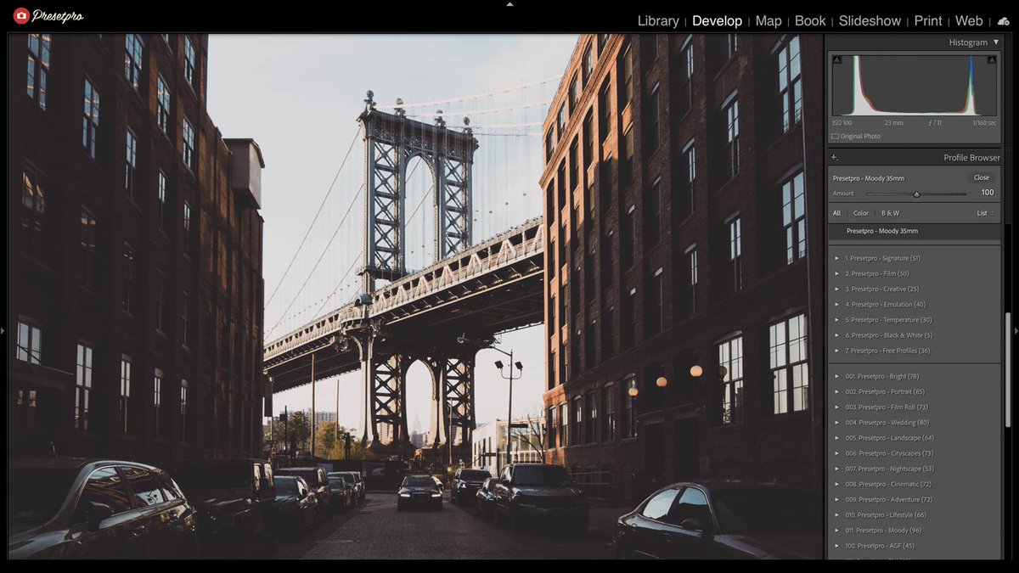Expand 009. Presetpro - Adventure (72)
Image resolution: width=1019 pixels, height=573 pixels.
[836, 499]
